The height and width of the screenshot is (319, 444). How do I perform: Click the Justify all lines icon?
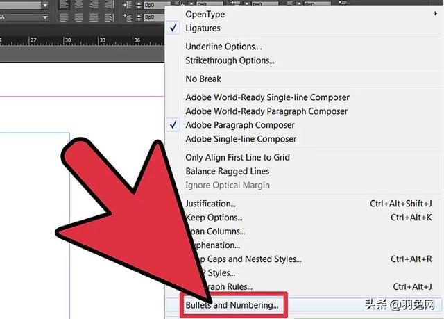[x=94, y=17]
